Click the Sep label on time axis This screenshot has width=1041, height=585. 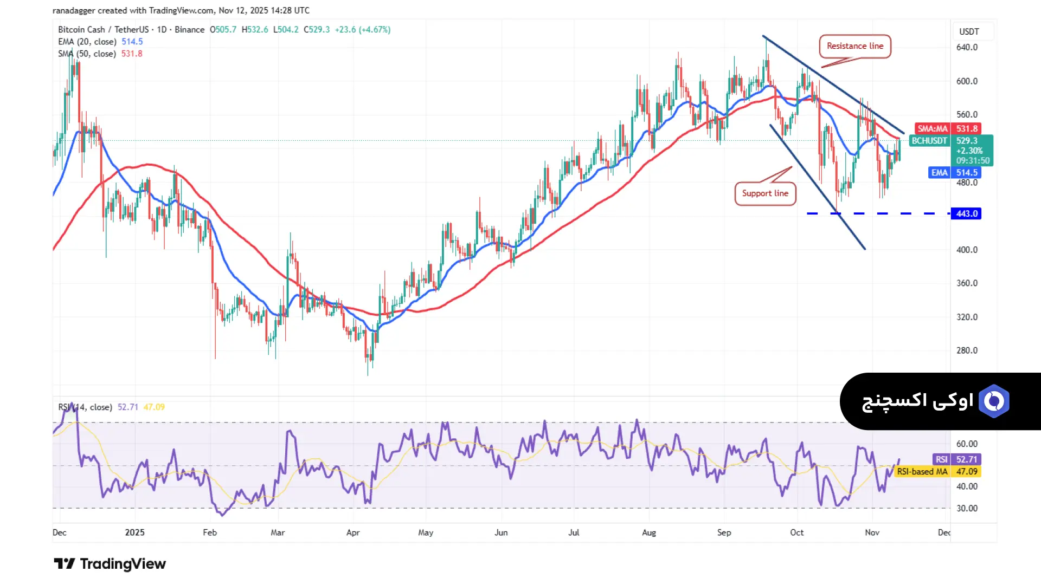click(x=724, y=532)
